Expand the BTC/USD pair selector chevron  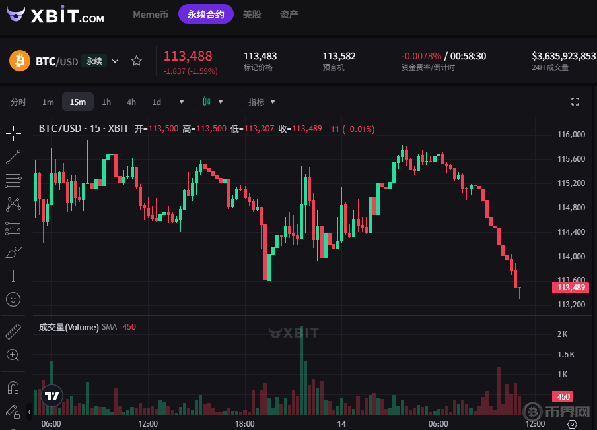116,61
